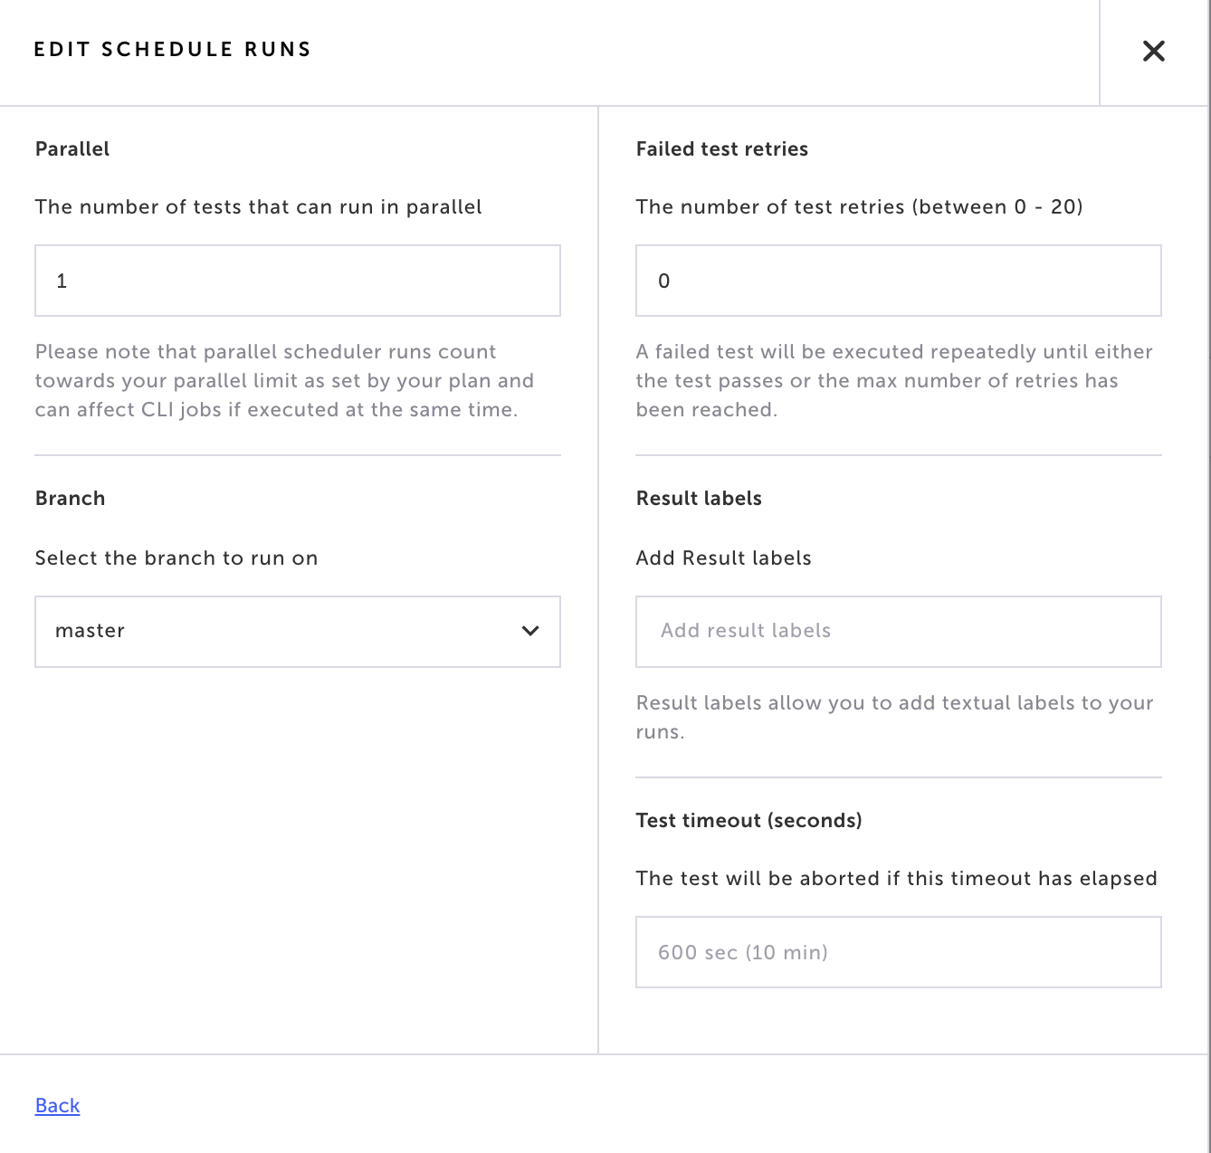Screen dimensions: 1211x1153
Task: Click the 'between 0 - 20' retries label
Action: coord(859,207)
